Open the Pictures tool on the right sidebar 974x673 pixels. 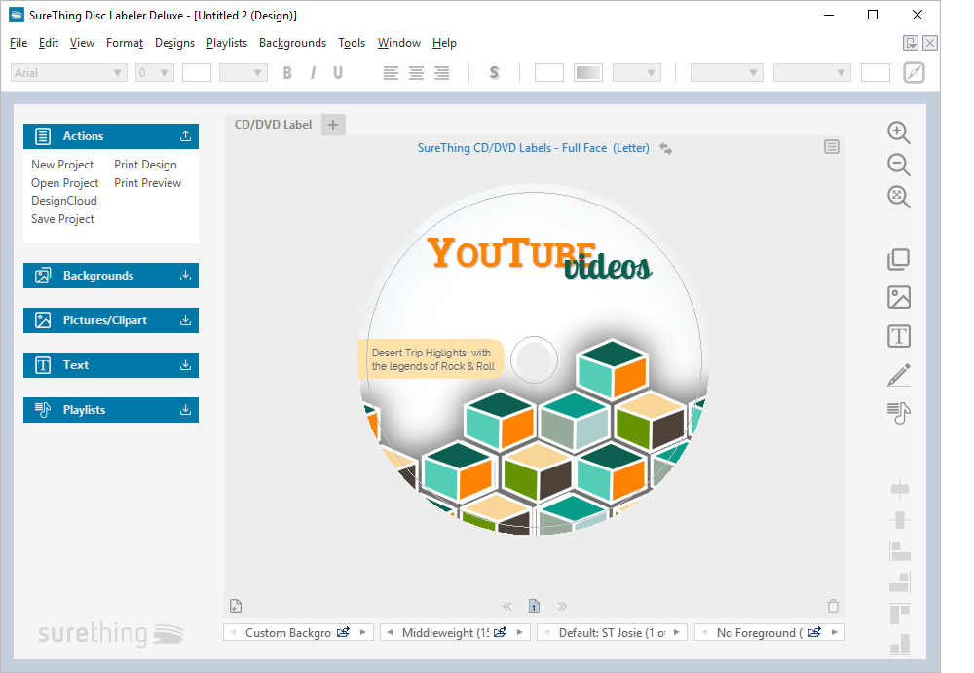[898, 297]
